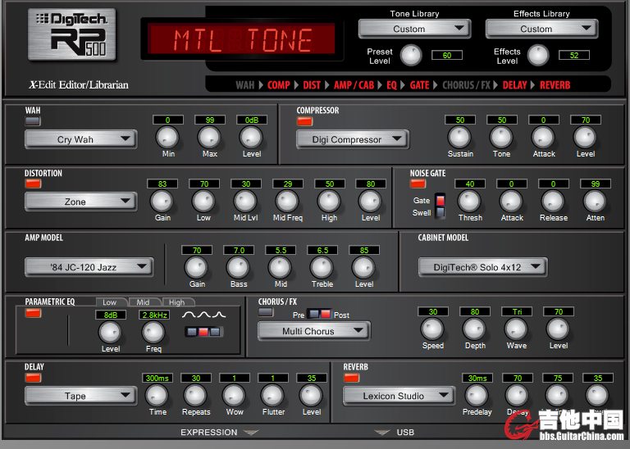
Task: Open the '84 JC-120 Jazz amp model dropdown
Action: click(89, 267)
